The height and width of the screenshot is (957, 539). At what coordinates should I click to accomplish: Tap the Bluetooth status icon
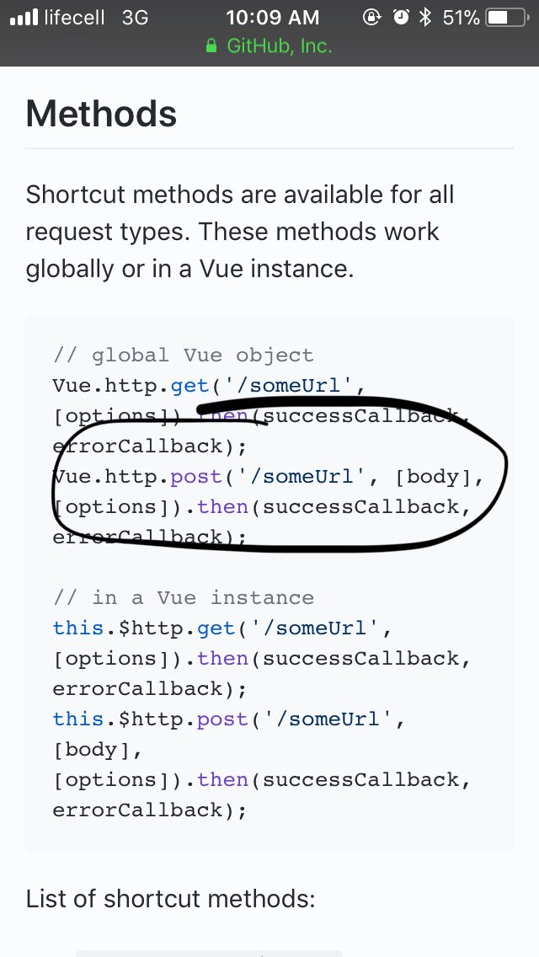click(x=425, y=17)
